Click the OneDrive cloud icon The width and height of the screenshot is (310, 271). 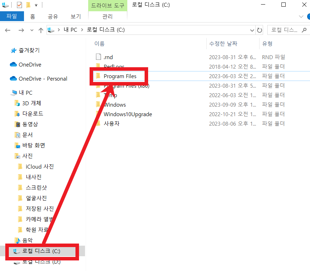pos(13,64)
